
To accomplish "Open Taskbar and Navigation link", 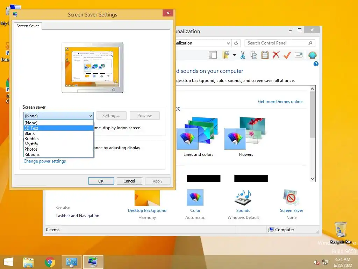I will click(77, 216).
